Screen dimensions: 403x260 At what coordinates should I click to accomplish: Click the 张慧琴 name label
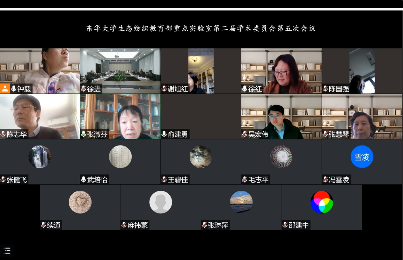[339, 134]
